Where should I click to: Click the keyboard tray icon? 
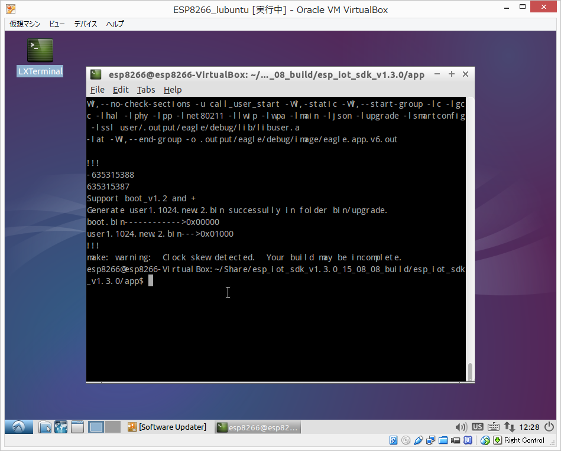pos(494,427)
